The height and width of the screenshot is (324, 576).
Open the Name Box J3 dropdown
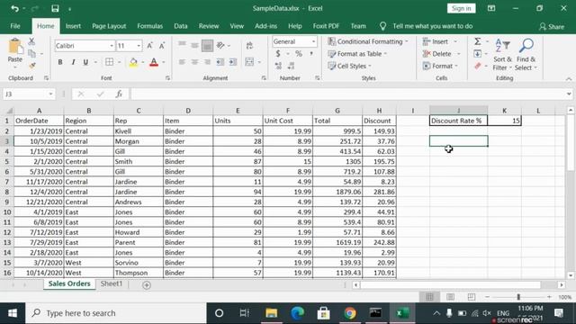click(50, 94)
